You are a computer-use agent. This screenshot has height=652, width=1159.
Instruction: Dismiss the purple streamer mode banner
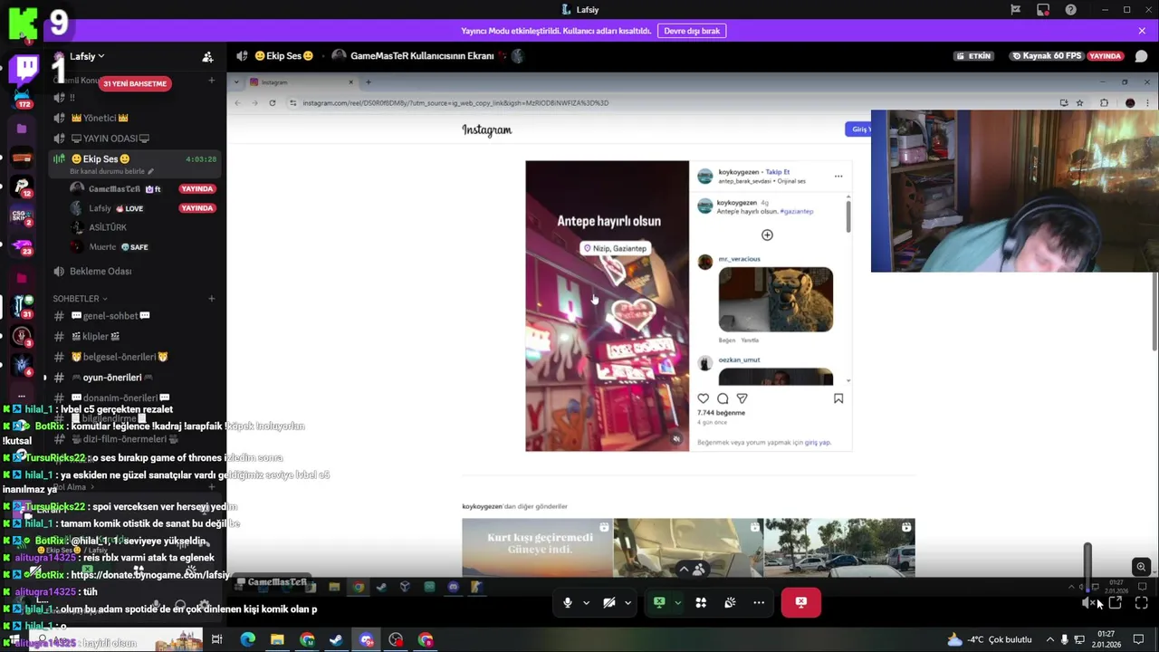click(x=1142, y=31)
